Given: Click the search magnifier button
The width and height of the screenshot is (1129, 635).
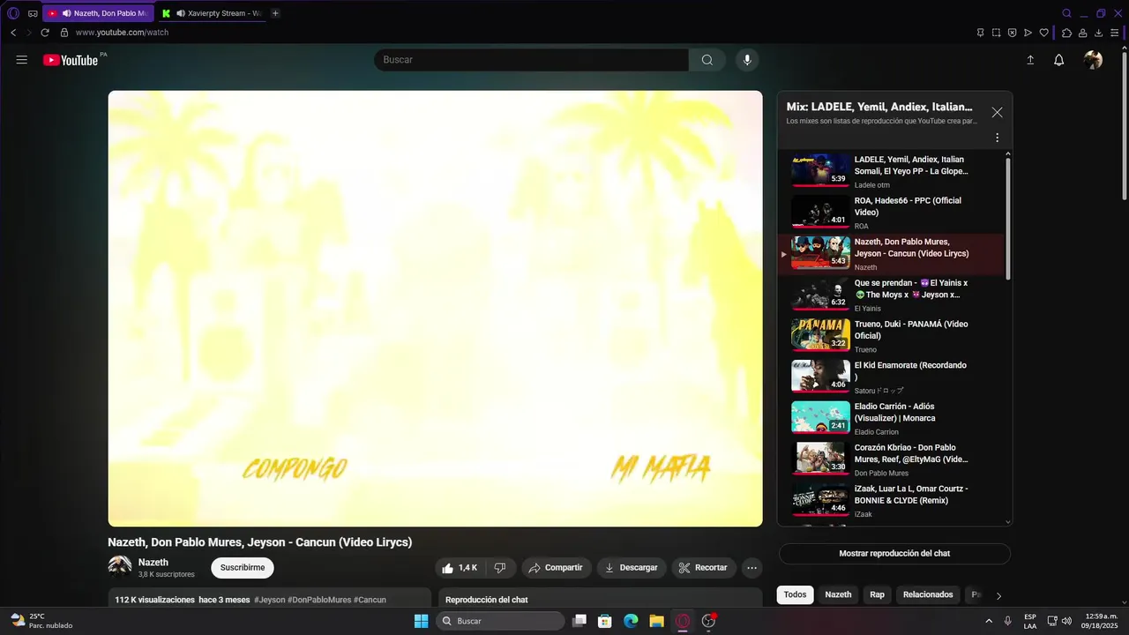Looking at the screenshot, I should click(707, 60).
